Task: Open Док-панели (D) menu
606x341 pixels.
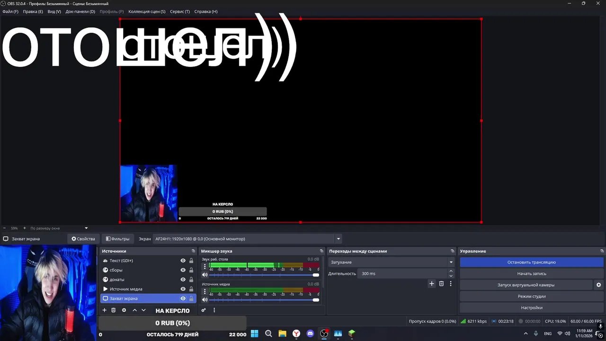Action: [80, 11]
